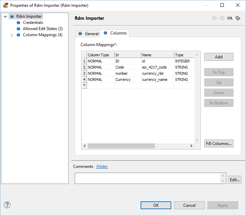Screen dimensions: 246x216
Task: Click the back navigation arrow
Action: (x=214, y=18)
